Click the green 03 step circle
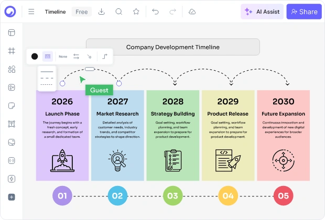325x220 pixels. 173,196
